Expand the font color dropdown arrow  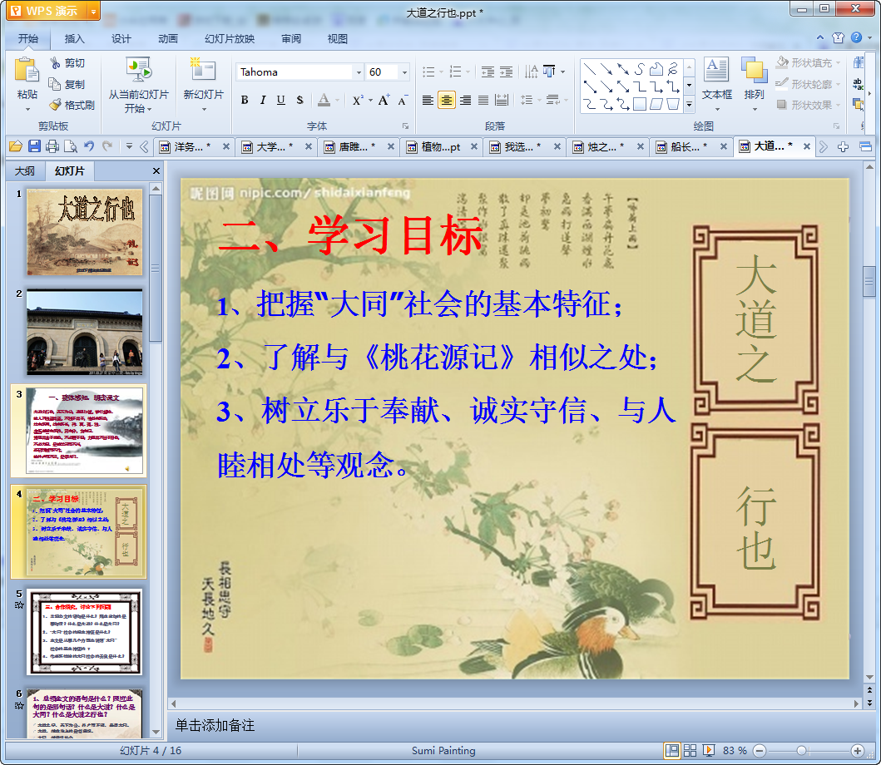337,101
